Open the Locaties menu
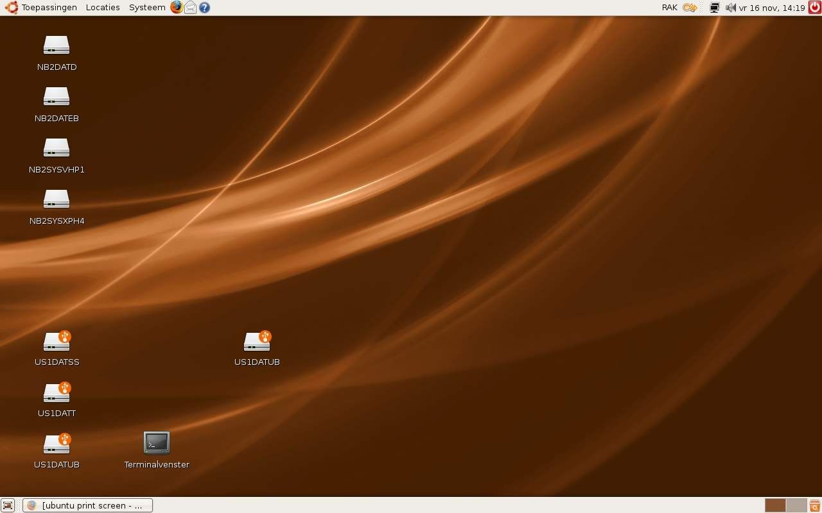Image resolution: width=822 pixels, height=513 pixels. tap(103, 8)
